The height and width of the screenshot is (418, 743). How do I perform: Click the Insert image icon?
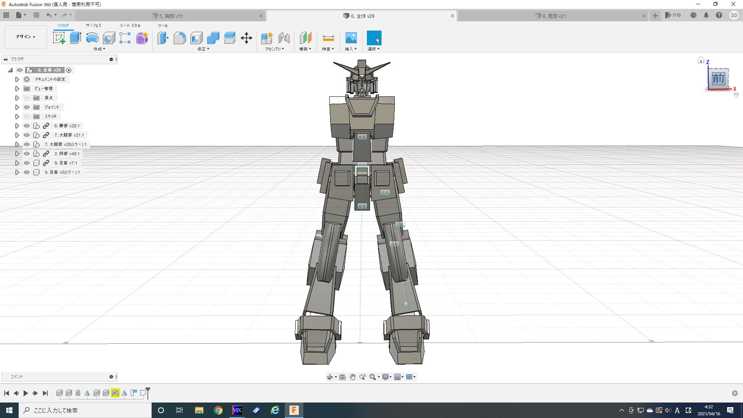tap(351, 38)
